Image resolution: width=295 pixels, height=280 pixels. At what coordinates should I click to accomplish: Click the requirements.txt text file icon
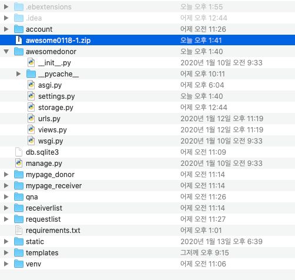pos(19,231)
